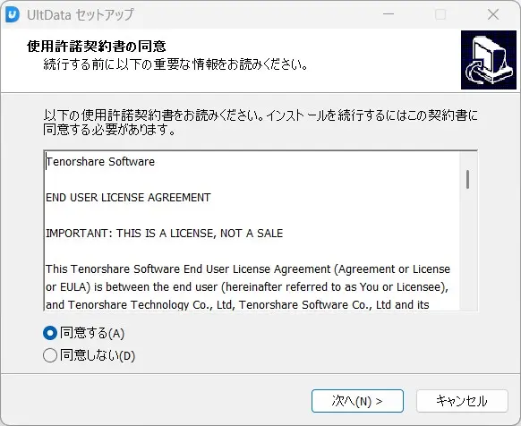Close the UltData setup window
The image size is (521, 426).
click(x=492, y=14)
